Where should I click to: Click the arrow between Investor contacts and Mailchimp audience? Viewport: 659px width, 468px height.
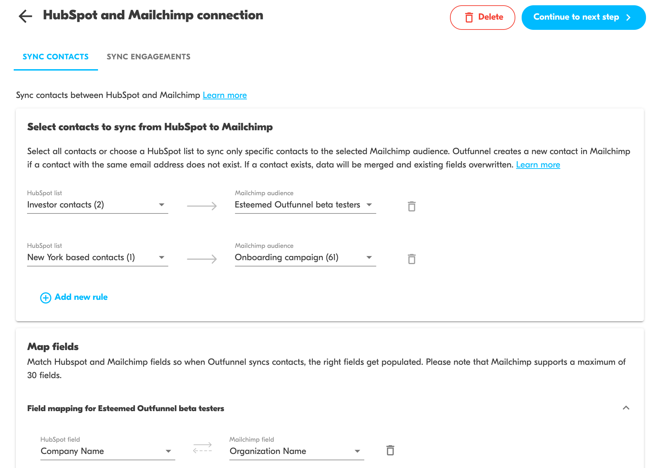tap(202, 206)
